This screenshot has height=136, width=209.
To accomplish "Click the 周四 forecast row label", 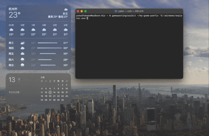I will pyautogui.click(x=11, y=48).
